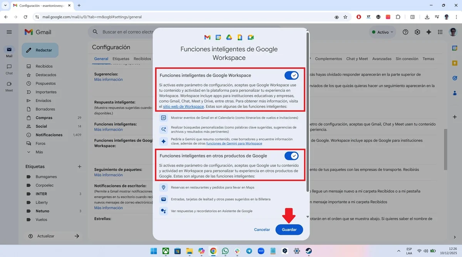Bookmark this page with the star
The width and height of the screenshot is (462, 257).
pos(345,17)
